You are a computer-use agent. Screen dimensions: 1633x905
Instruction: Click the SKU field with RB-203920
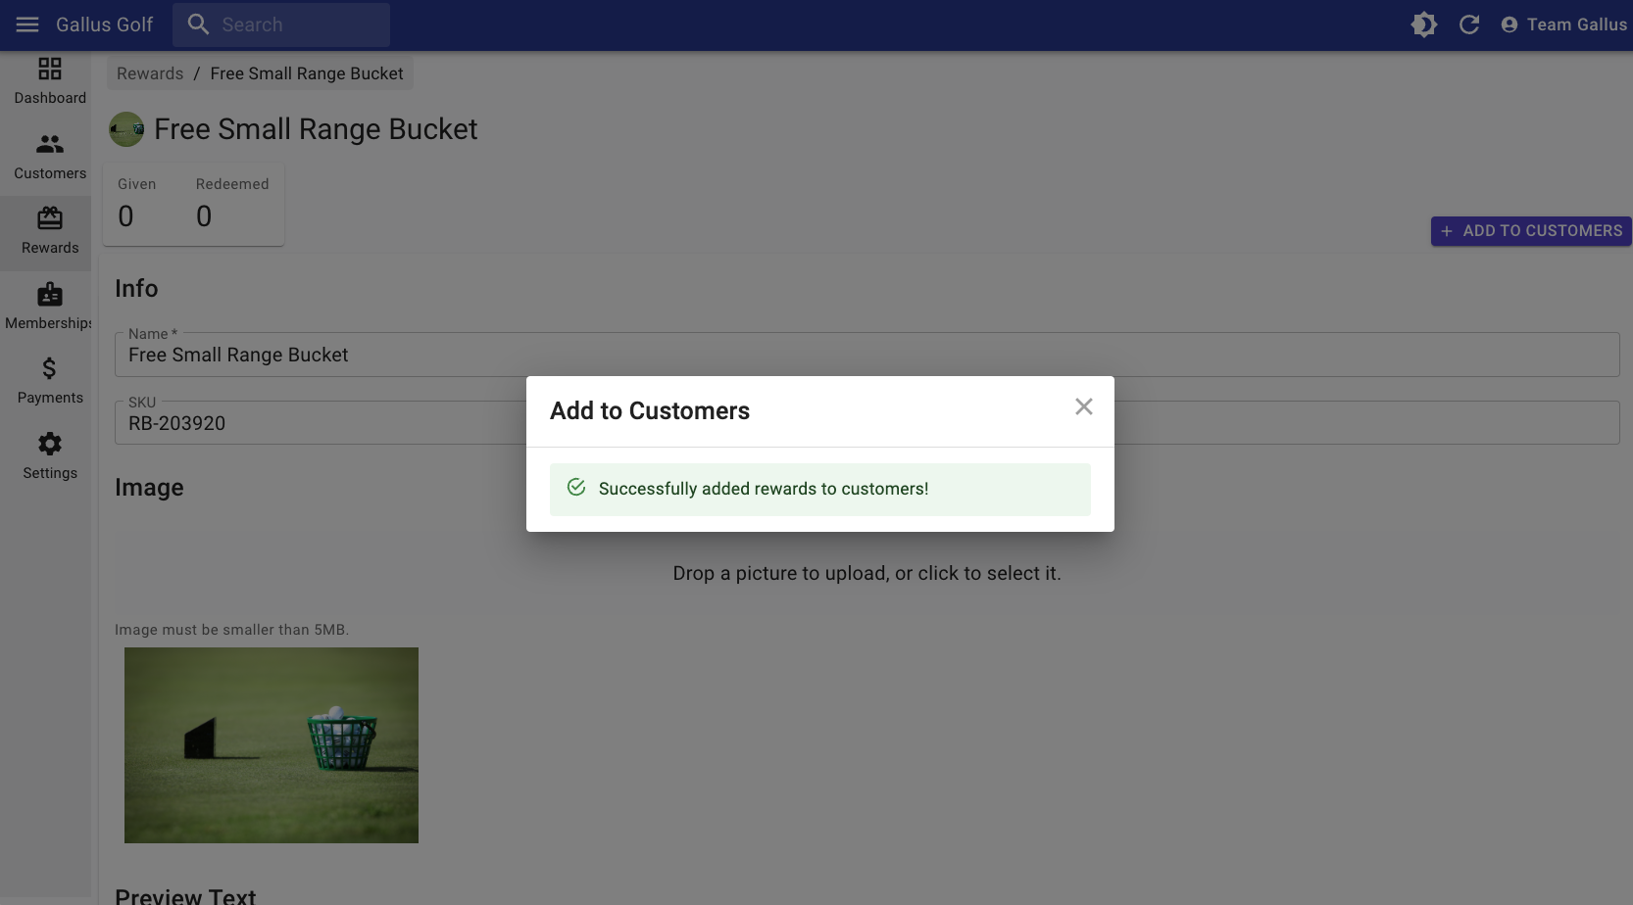click(x=866, y=423)
